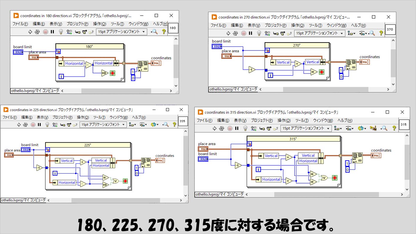Open Align Objects dropdown in 270 window
416x234 pixels.
coord(351,33)
